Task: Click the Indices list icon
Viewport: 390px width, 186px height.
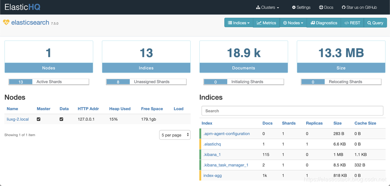Action: 230,23
